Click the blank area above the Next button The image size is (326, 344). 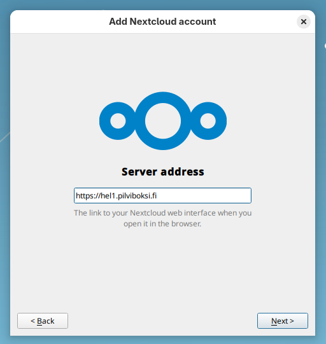(x=283, y=286)
